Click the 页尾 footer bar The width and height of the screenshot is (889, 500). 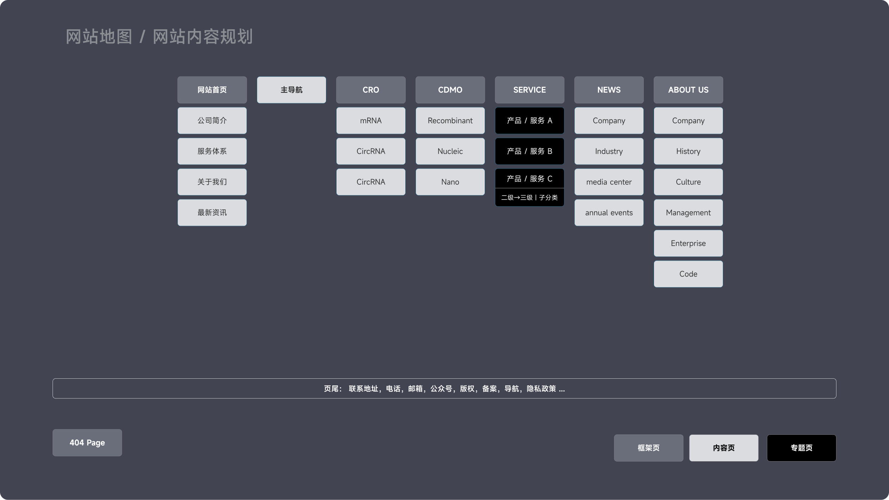coord(444,389)
